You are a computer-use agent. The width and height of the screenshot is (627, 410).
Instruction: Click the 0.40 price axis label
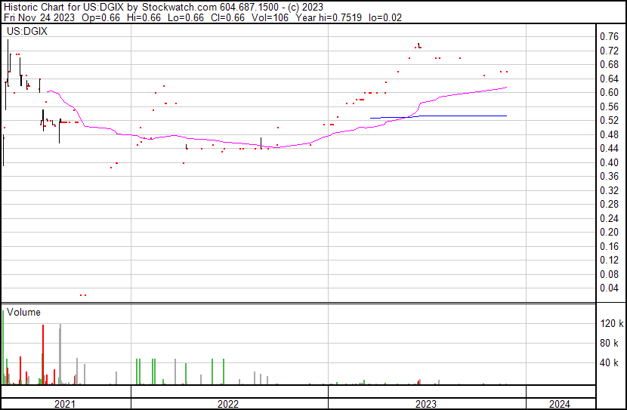click(609, 162)
